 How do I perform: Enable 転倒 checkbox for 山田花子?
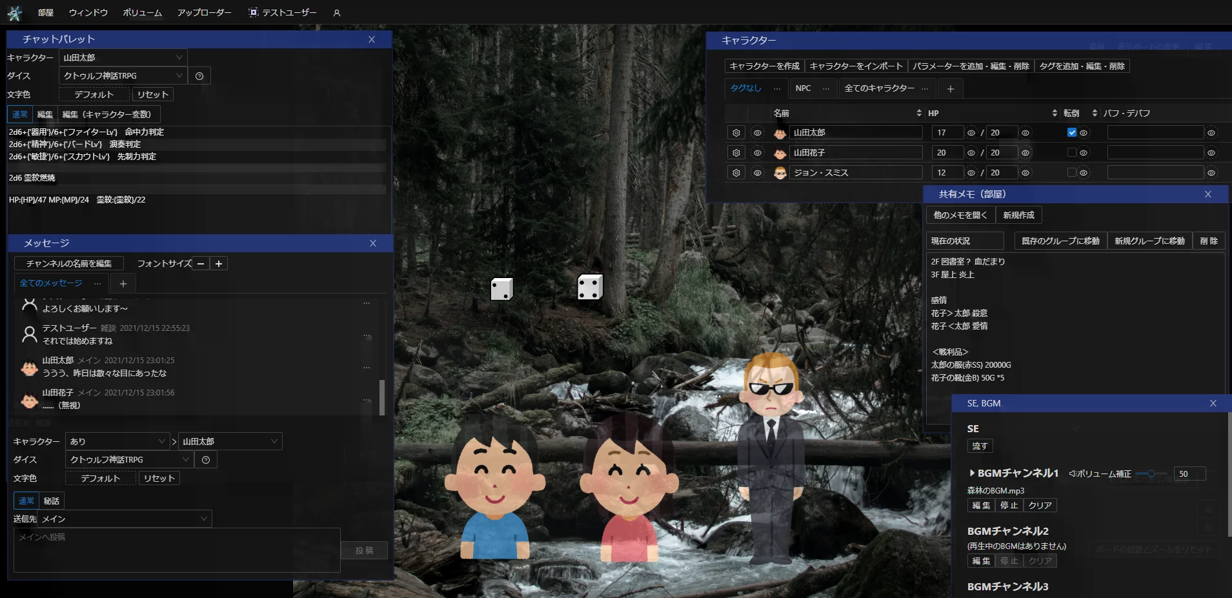coord(1072,153)
